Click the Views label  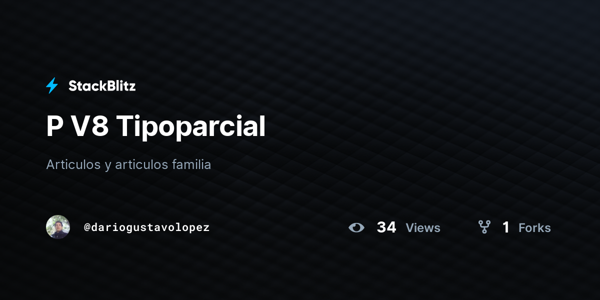click(423, 228)
